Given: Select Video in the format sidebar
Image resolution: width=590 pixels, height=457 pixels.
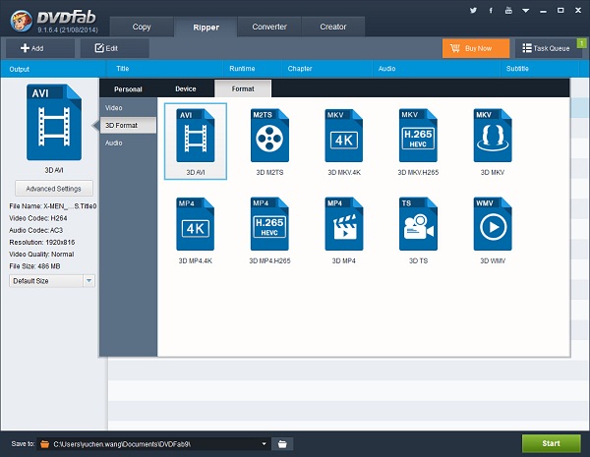Looking at the screenshot, I should (128, 107).
